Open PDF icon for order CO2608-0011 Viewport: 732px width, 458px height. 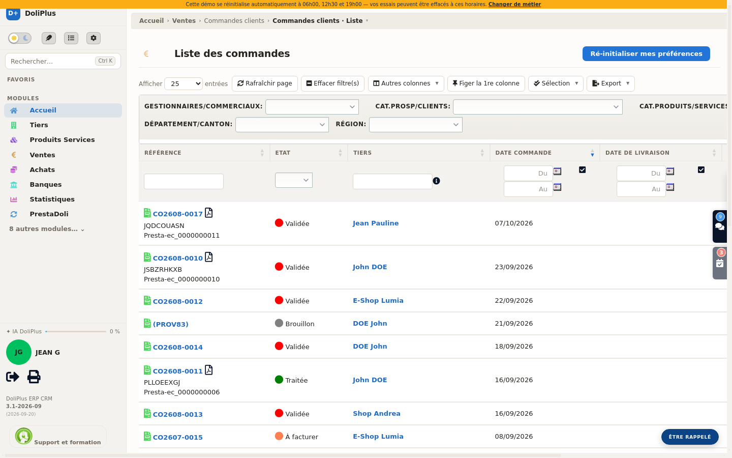coord(209,370)
